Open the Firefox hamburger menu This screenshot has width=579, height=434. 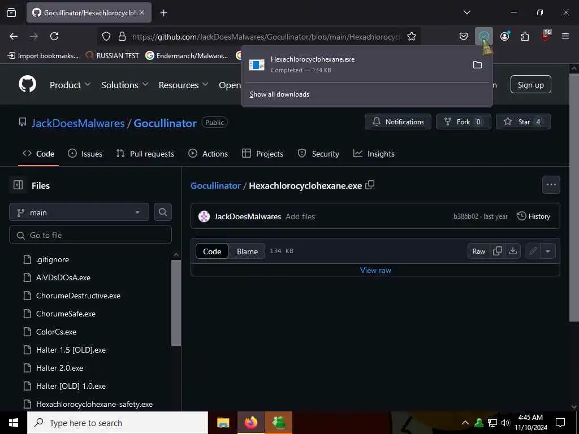[565, 36]
